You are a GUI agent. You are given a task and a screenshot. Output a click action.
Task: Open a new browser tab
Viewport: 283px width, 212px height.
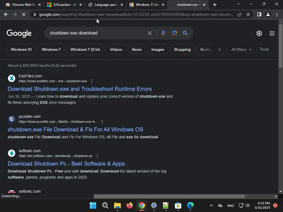(214, 5)
